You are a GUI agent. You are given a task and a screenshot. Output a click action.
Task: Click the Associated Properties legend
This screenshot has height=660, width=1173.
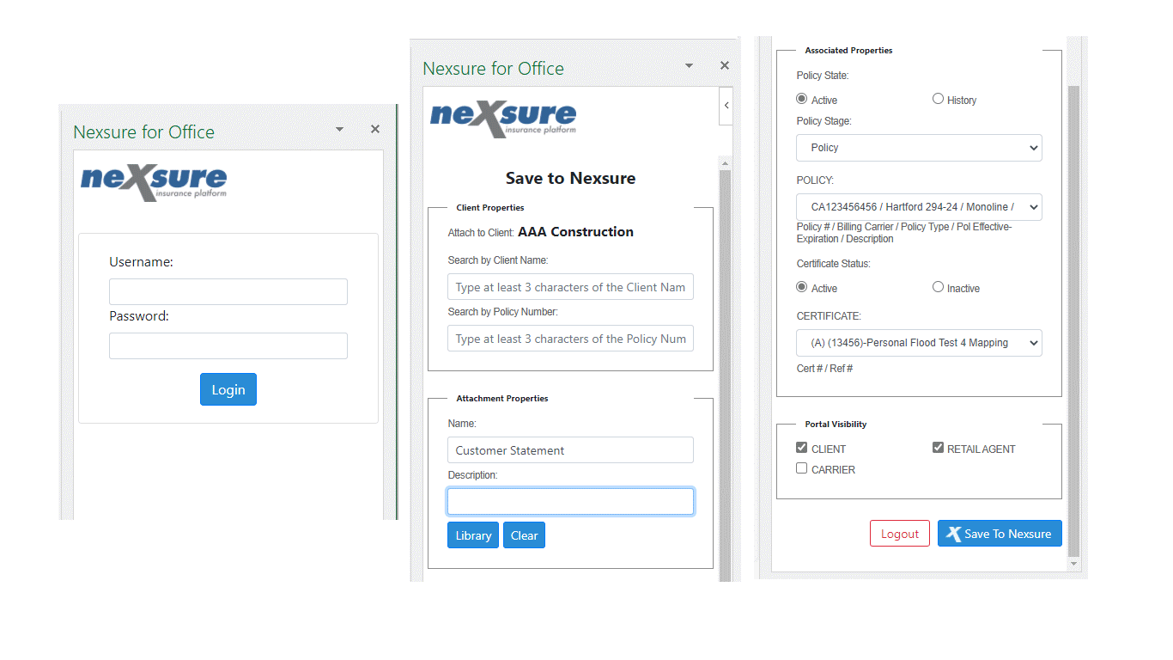[848, 51]
